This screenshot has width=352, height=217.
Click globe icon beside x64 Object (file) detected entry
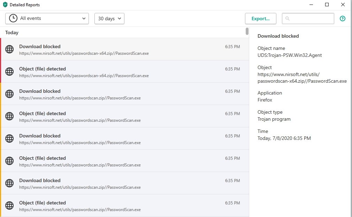click(9, 72)
